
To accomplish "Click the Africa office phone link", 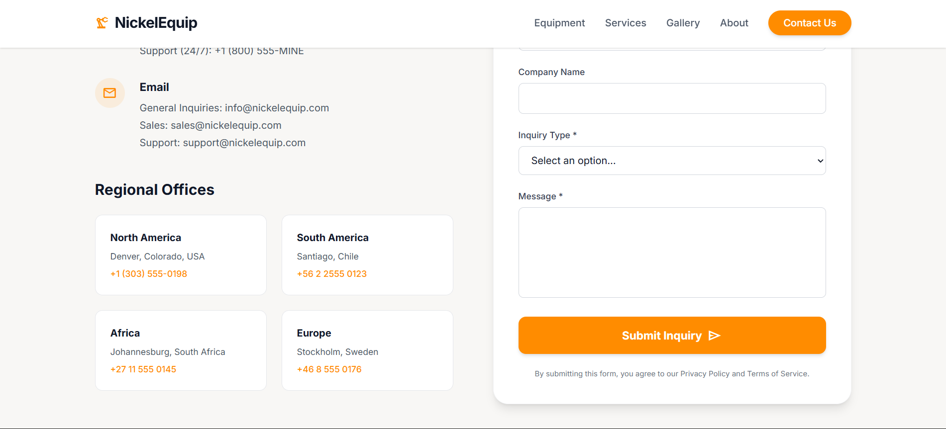I will (143, 369).
